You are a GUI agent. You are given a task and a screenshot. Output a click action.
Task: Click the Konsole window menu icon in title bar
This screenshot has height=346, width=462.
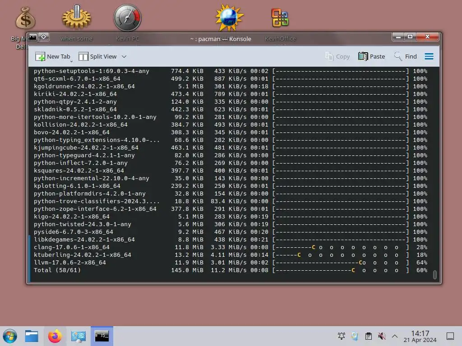pos(32,37)
